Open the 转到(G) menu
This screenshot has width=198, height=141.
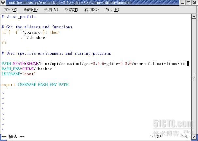point(91,10)
